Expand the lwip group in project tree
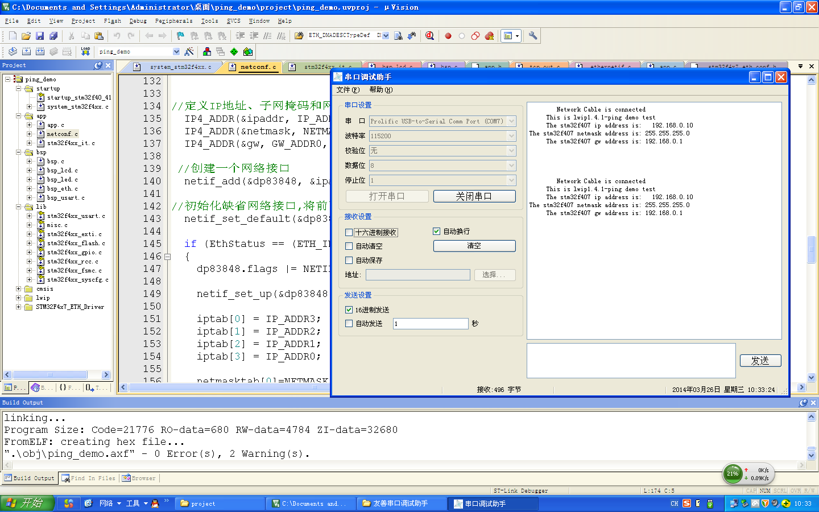The image size is (819, 512). click(18, 298)
